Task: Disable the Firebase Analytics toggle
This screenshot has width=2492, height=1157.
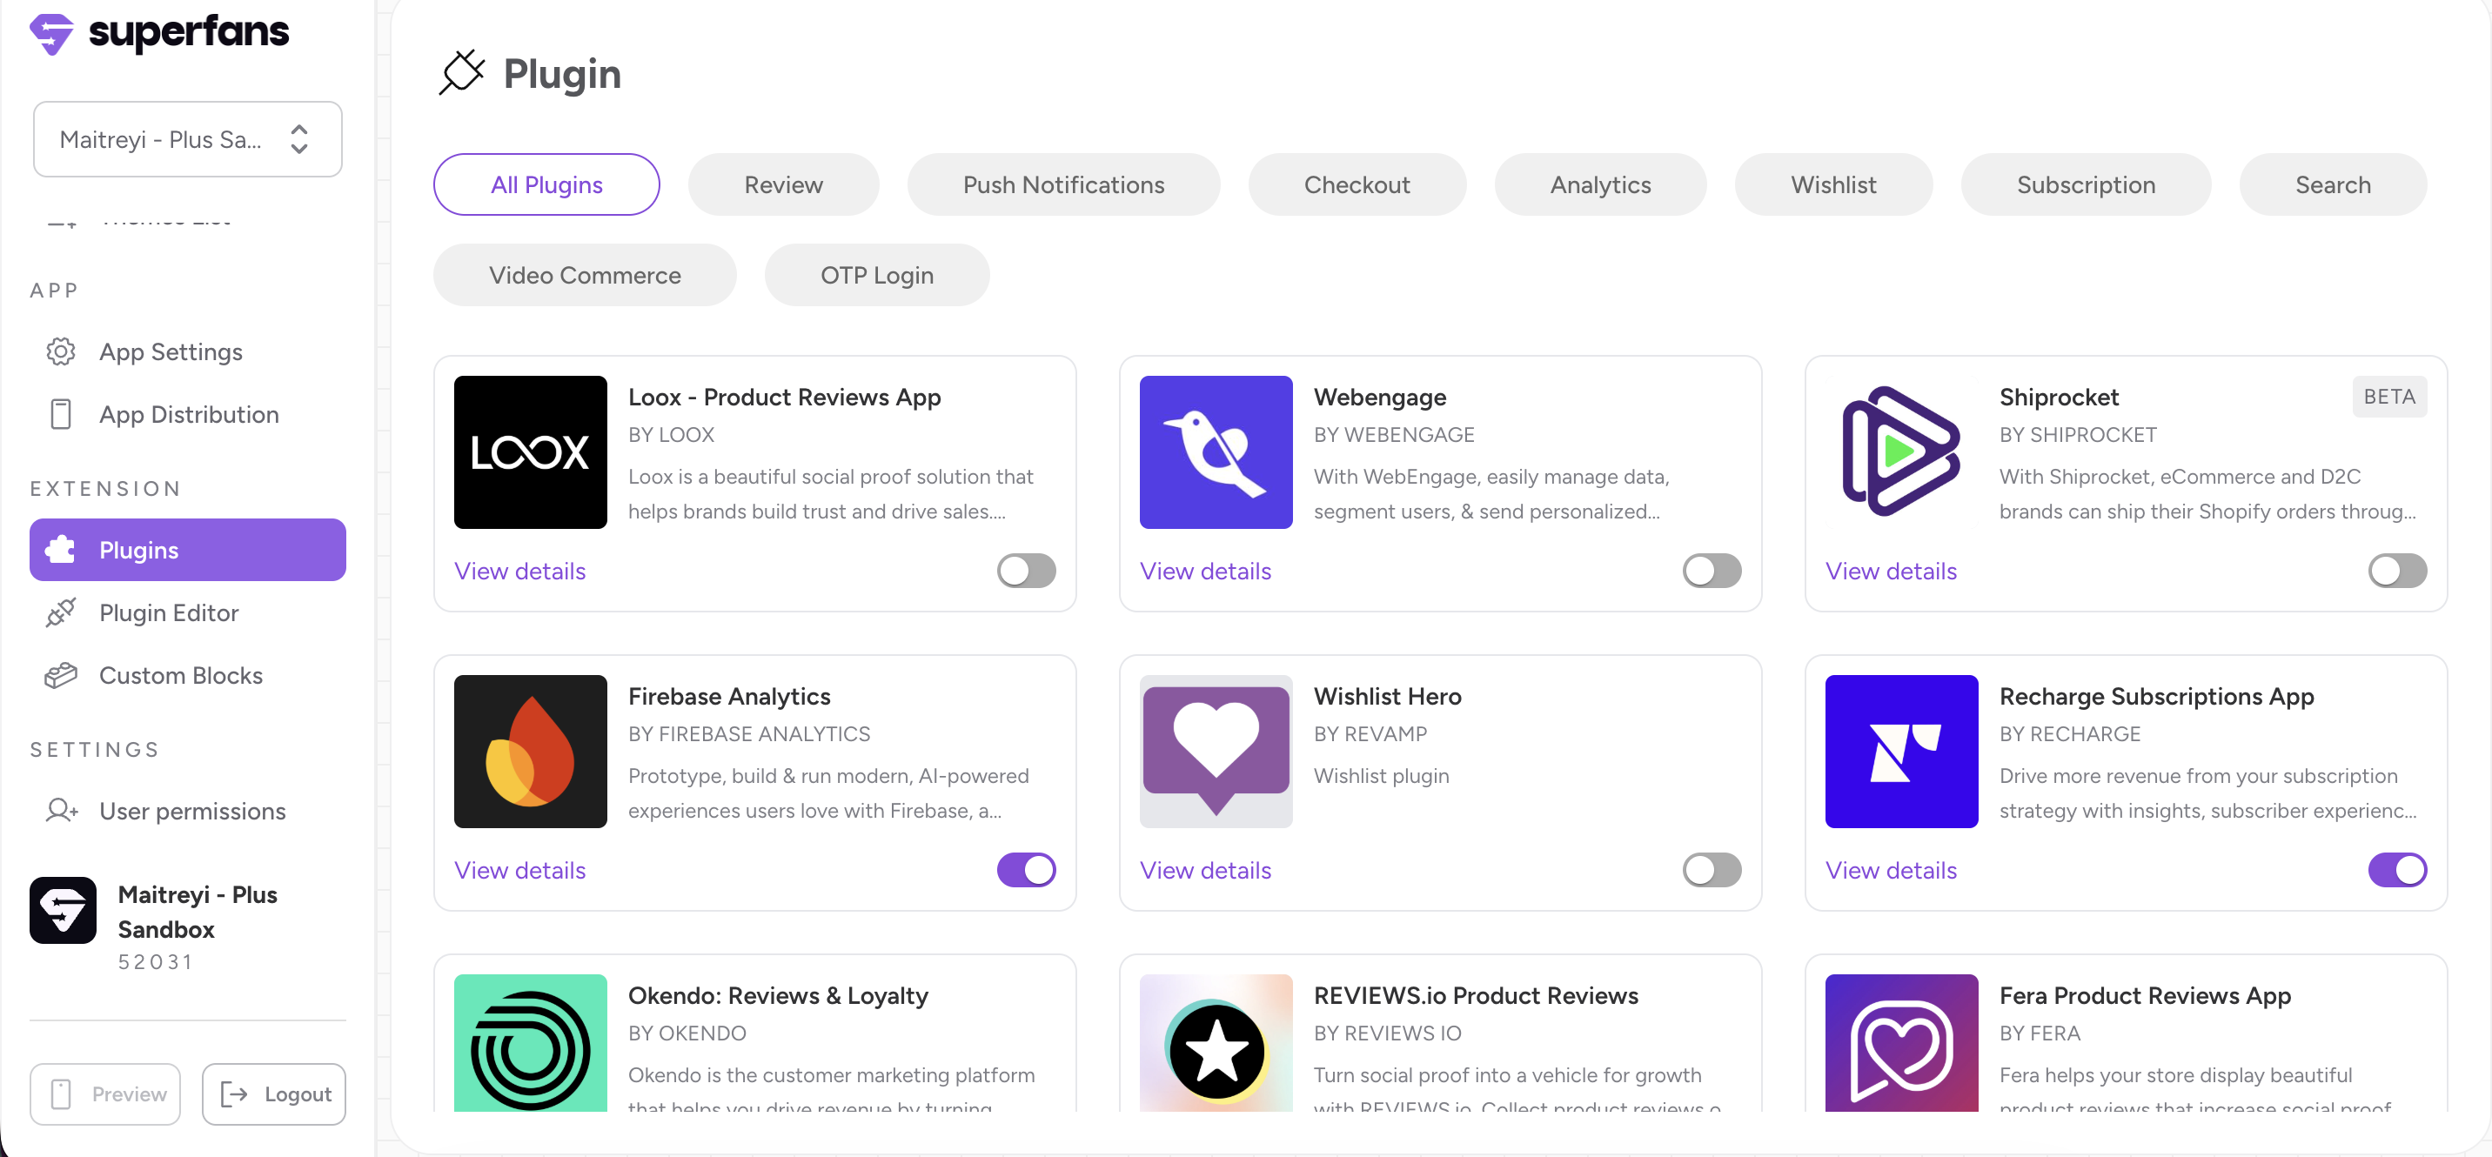Action: 1026,870
